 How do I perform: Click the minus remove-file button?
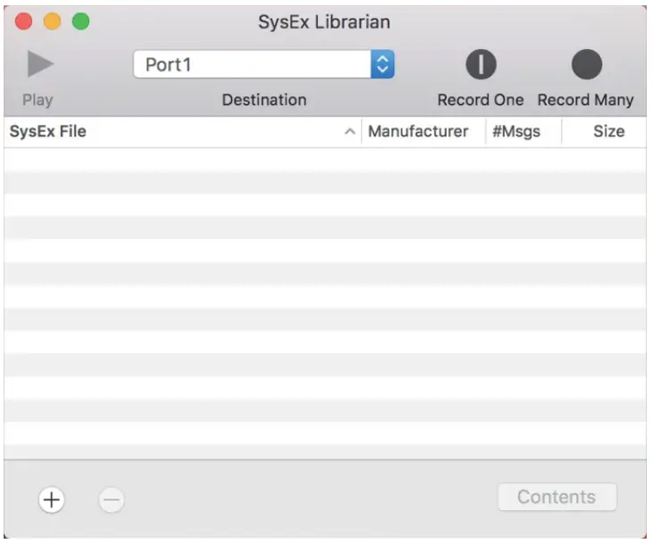click(x=111, y=500)
